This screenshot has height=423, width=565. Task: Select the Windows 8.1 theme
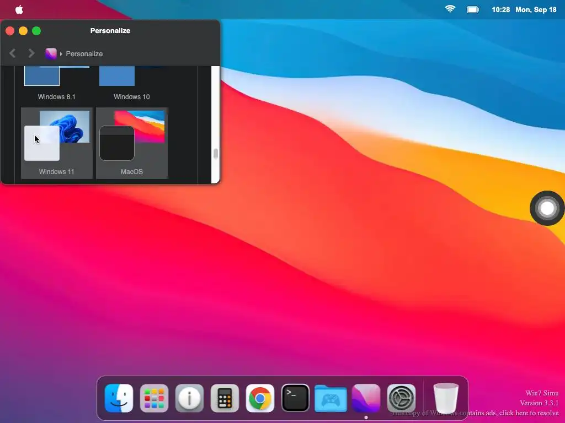point(57,84)
